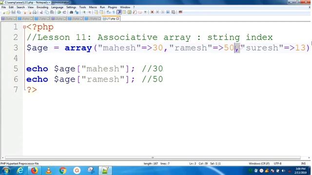Click the Save Recorded Macro icon
312x175 pixels.
(x=174, y=12)
